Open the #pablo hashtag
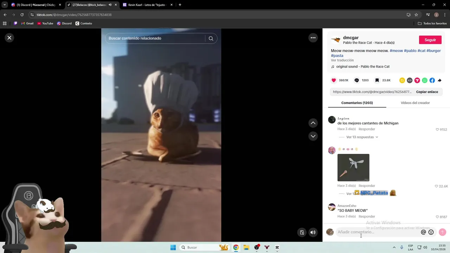The height and width of the screenshot is (253, 450). coord(410,51)
